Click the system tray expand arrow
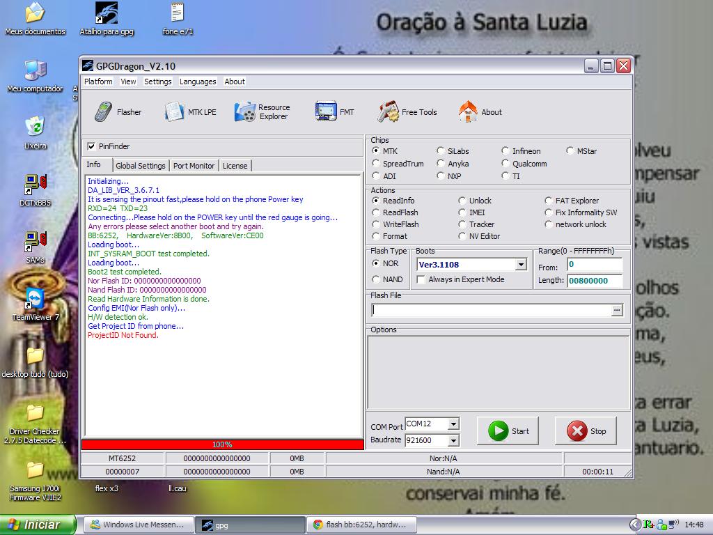Image resolution: width=713 pixels, height=535 pixels. point(635,525)
